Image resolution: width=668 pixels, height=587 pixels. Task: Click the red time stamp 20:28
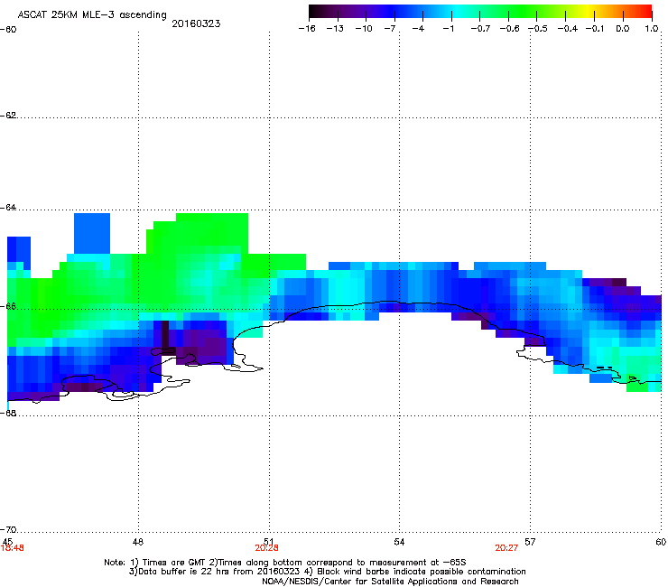[x=266, y=548]
